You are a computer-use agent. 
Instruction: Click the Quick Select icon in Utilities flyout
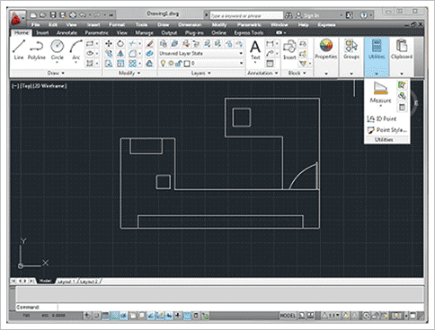click(402, 85)
